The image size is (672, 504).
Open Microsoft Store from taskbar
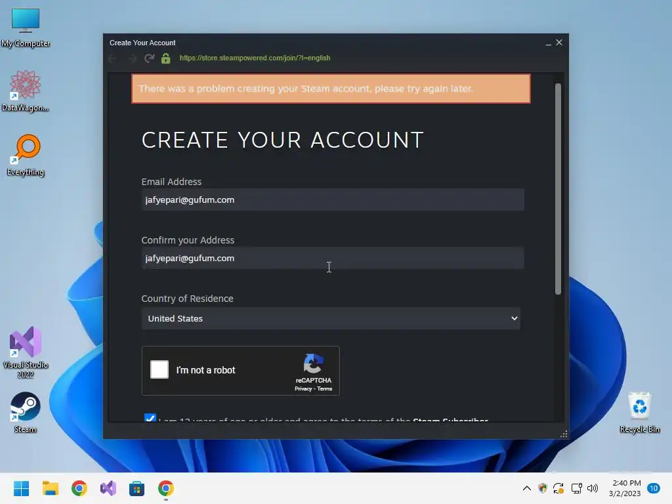[136, 488]
